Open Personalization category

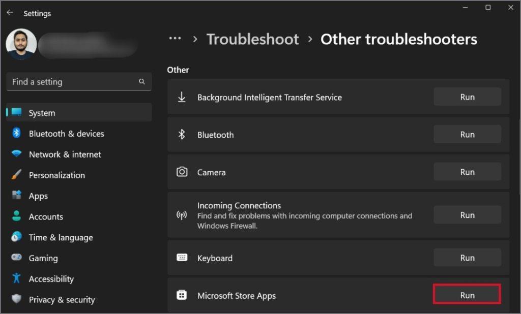pyautogui.click(x=79, y=175)
